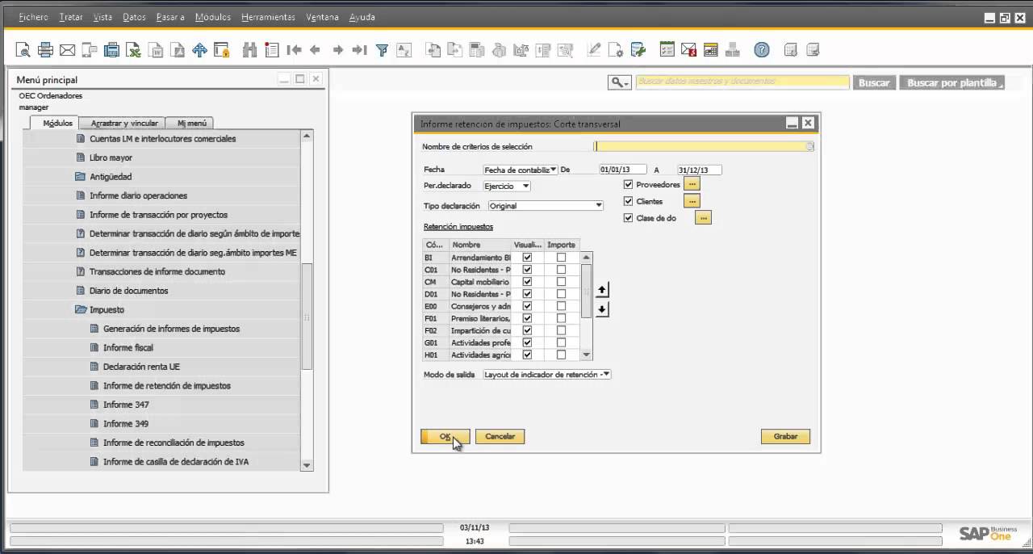The height and width of the screenshot is (554, 1033).
Task: Click the Buscar button
Action: click(x=874, y=82)
